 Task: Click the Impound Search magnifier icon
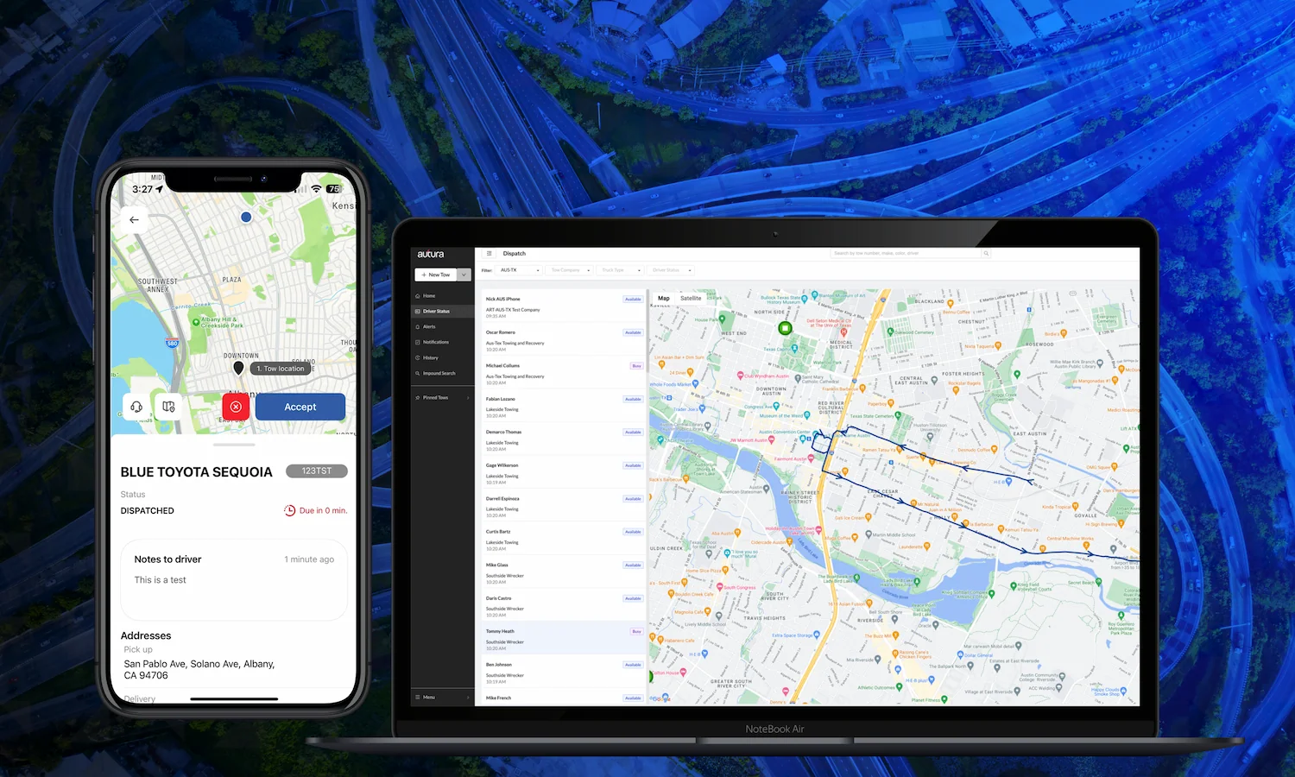point(418,374)
